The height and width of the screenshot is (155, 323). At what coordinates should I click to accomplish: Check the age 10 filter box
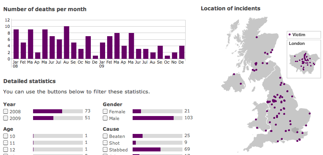[x=6, y=136]
